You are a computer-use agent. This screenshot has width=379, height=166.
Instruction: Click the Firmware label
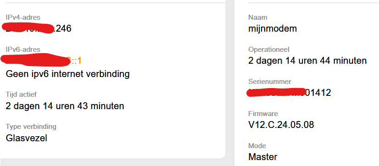263,114
